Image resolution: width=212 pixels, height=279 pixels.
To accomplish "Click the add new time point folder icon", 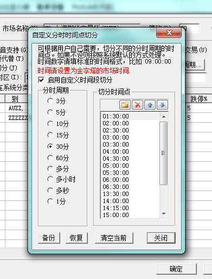I will (125, 105).
